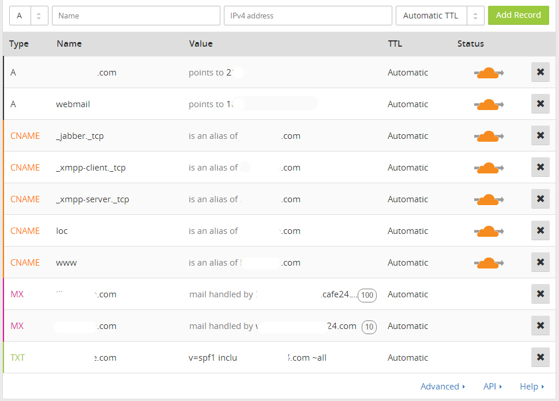
Task: Edit 'mail handled by' value with priority 100
Action: pos(273,294)
